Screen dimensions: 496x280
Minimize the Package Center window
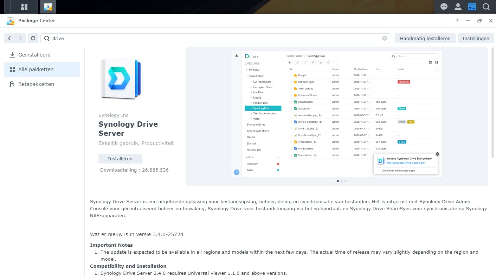[468, 21]
